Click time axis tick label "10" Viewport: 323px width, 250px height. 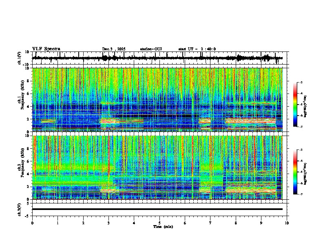[x=287, y=223]
